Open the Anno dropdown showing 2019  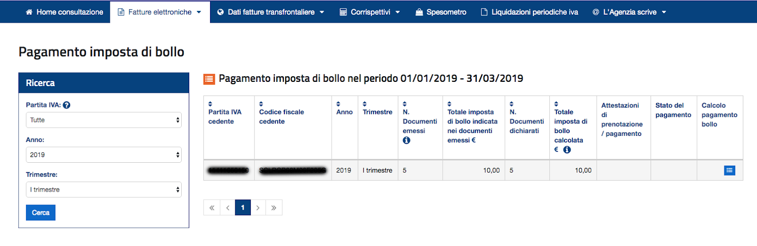(104, 155)
